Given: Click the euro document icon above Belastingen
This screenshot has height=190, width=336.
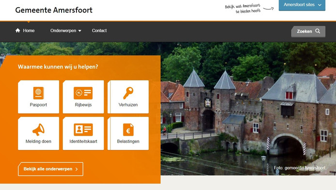Looking at the screenshot, I should pyautogui.click(x=128, y=129).
